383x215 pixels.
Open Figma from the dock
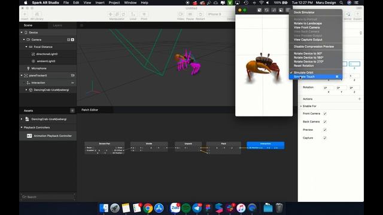208,208
